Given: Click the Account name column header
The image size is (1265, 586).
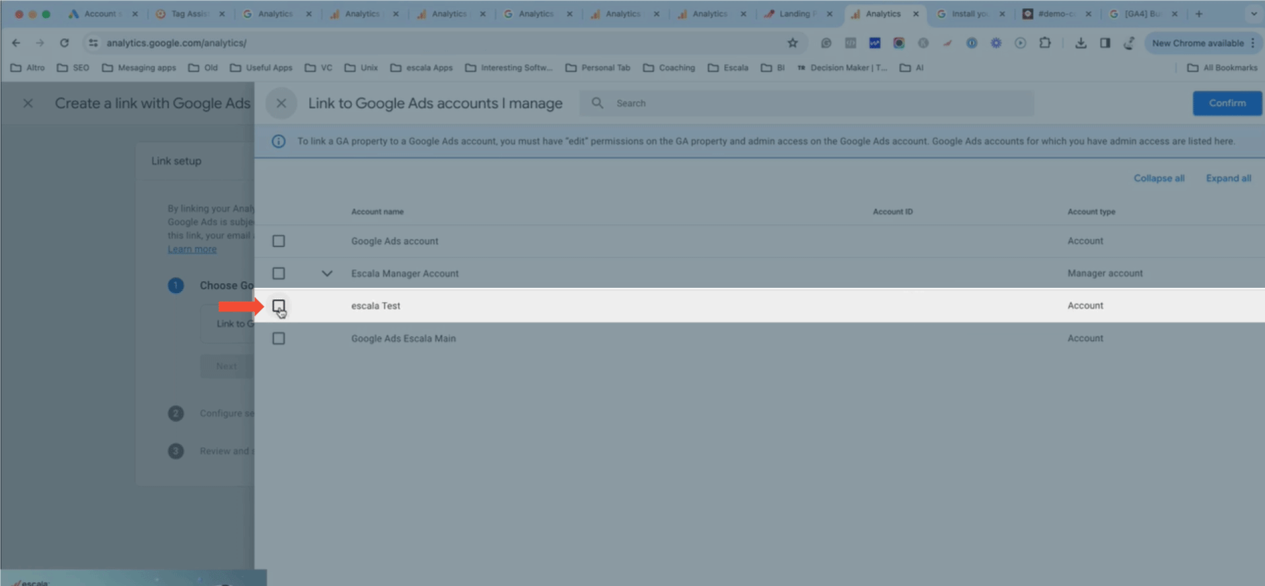Looking at the screenshot, I should coord(377,212).
